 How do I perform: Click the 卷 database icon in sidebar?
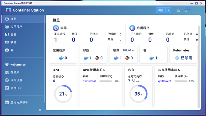pyautogui.click(x=7, y=50)
